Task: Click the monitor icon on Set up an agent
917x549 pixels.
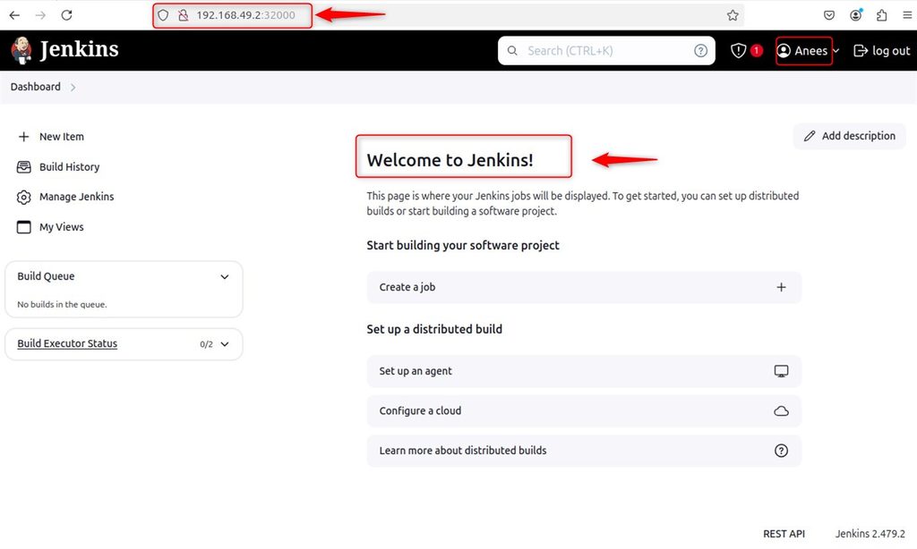Action: coord(781,371)
